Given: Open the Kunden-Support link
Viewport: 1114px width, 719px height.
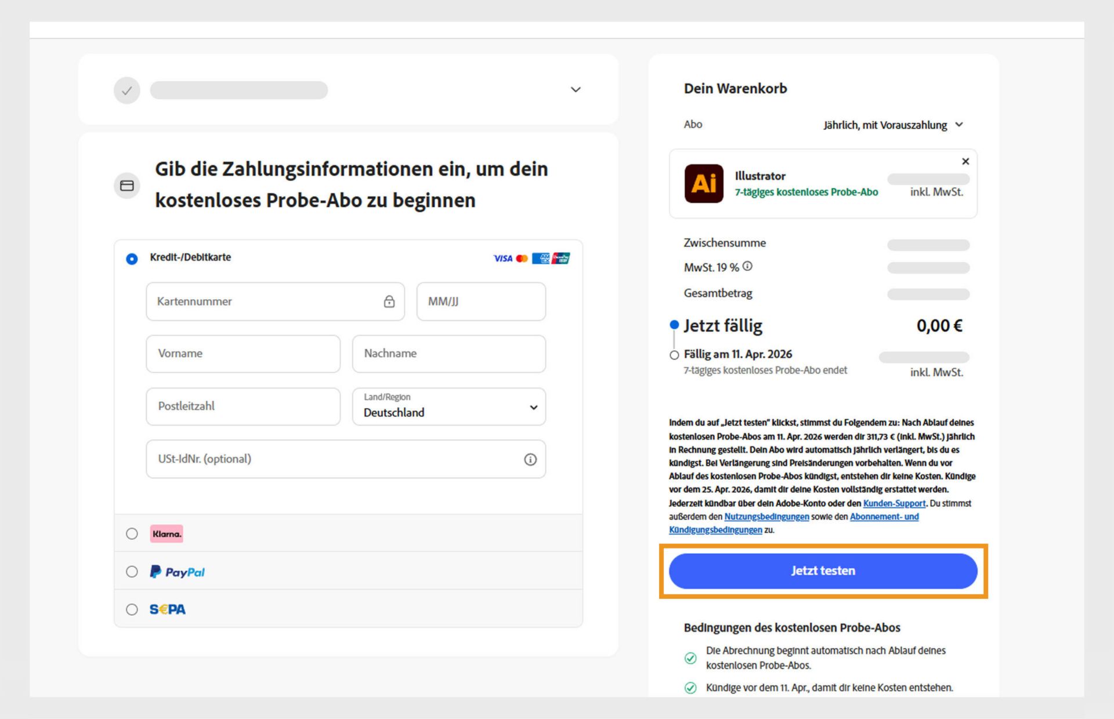Looking at the screenshot, I should coord(894,503).
